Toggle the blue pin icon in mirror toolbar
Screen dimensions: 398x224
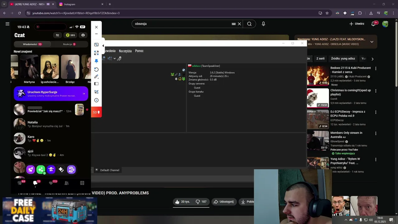pyautogui.click(x=96, y=61)
